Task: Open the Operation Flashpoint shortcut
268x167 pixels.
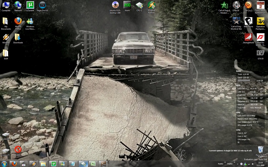Action: [260, 24]
